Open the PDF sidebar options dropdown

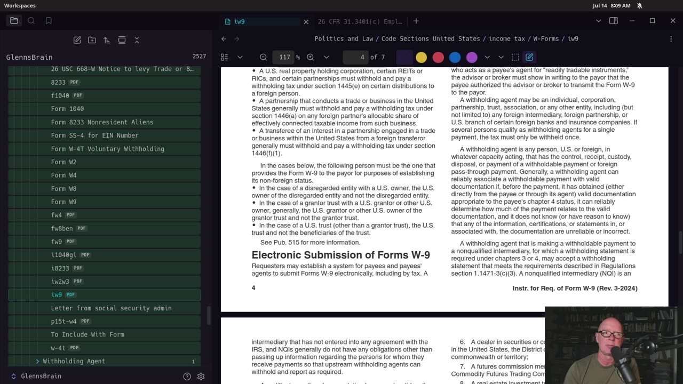coord(240,57)
